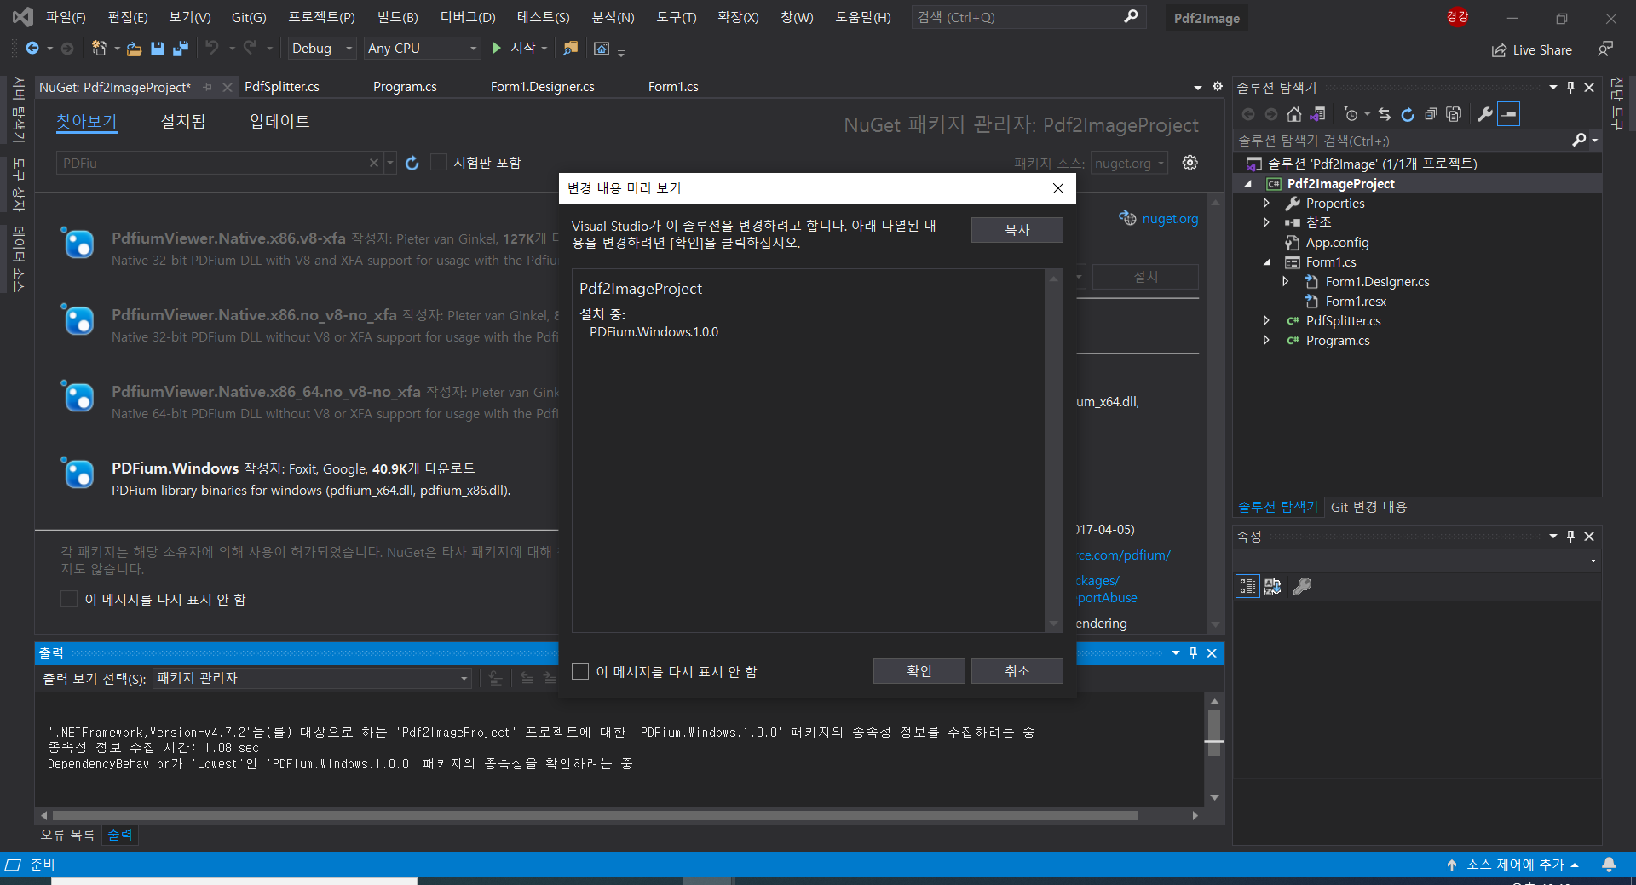
Task: Click the Visual Studio search box
Action: point(1028,17)
